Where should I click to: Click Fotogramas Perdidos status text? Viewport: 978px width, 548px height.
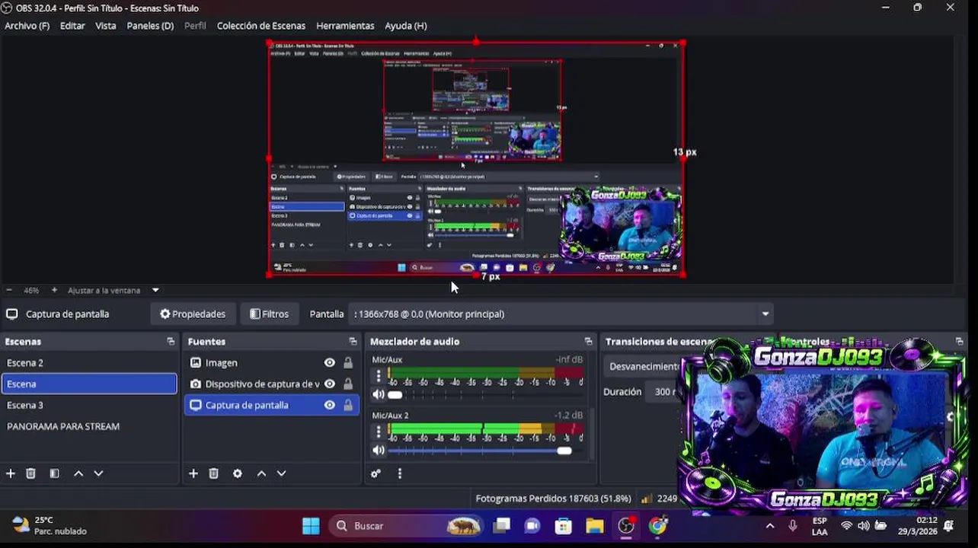click(553, 499)
